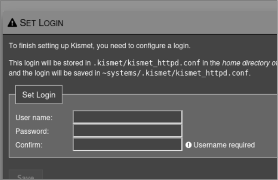Click the ~systems/.kismet/kismet_httpd.conf path text
This screenshot has width=278, height=180.
click(176, 73)
